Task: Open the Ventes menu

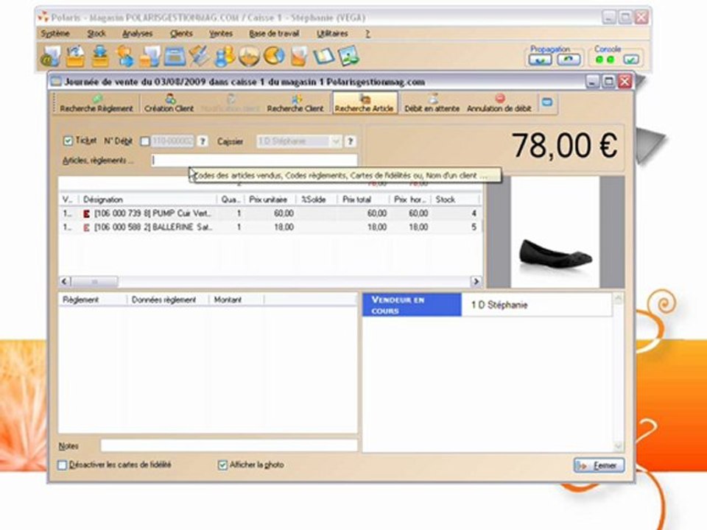Action: pos(220,33)
